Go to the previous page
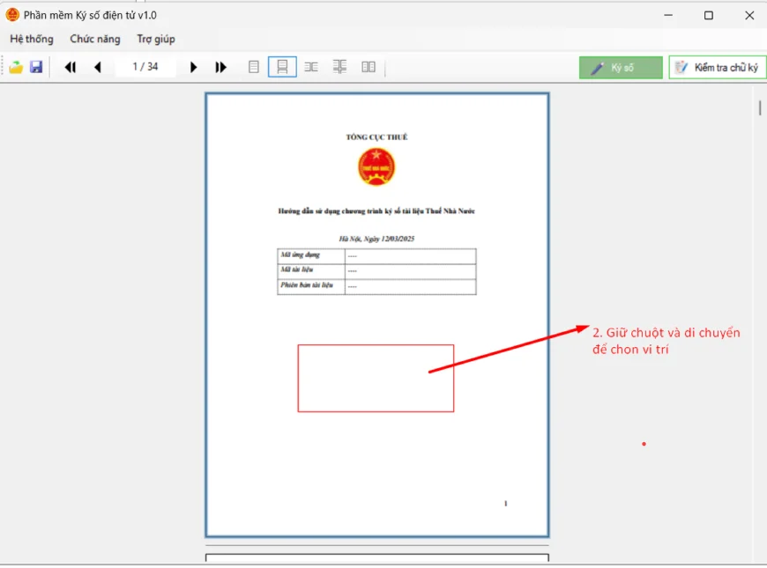The height and width of the screenshot is (568, 767). coord(98,67)
